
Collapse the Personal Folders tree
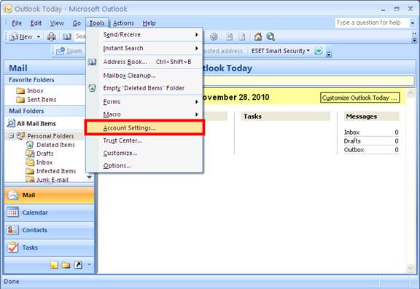pos(11,136)
